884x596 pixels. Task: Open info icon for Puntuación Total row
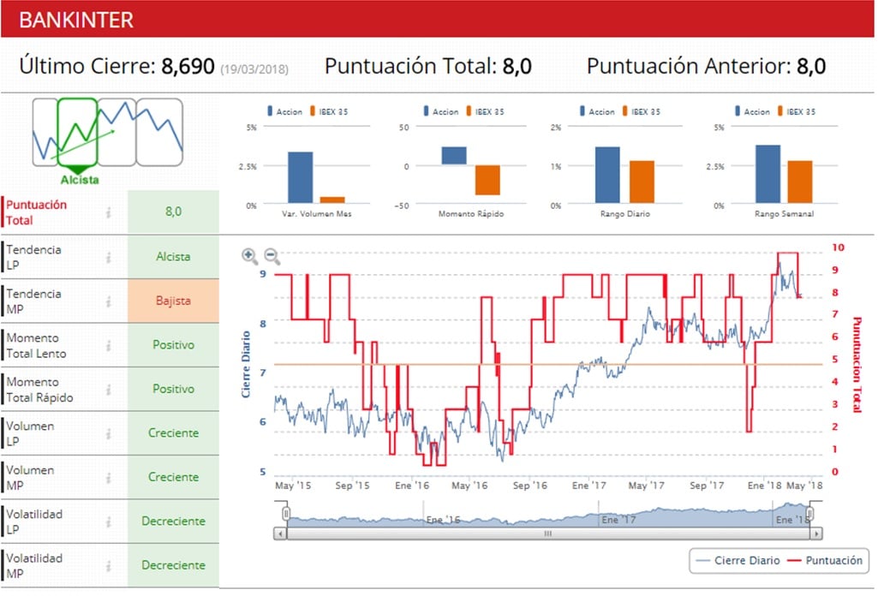tap(108, 212)
